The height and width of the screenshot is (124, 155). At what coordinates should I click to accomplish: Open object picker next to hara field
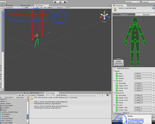pos(154,73)
